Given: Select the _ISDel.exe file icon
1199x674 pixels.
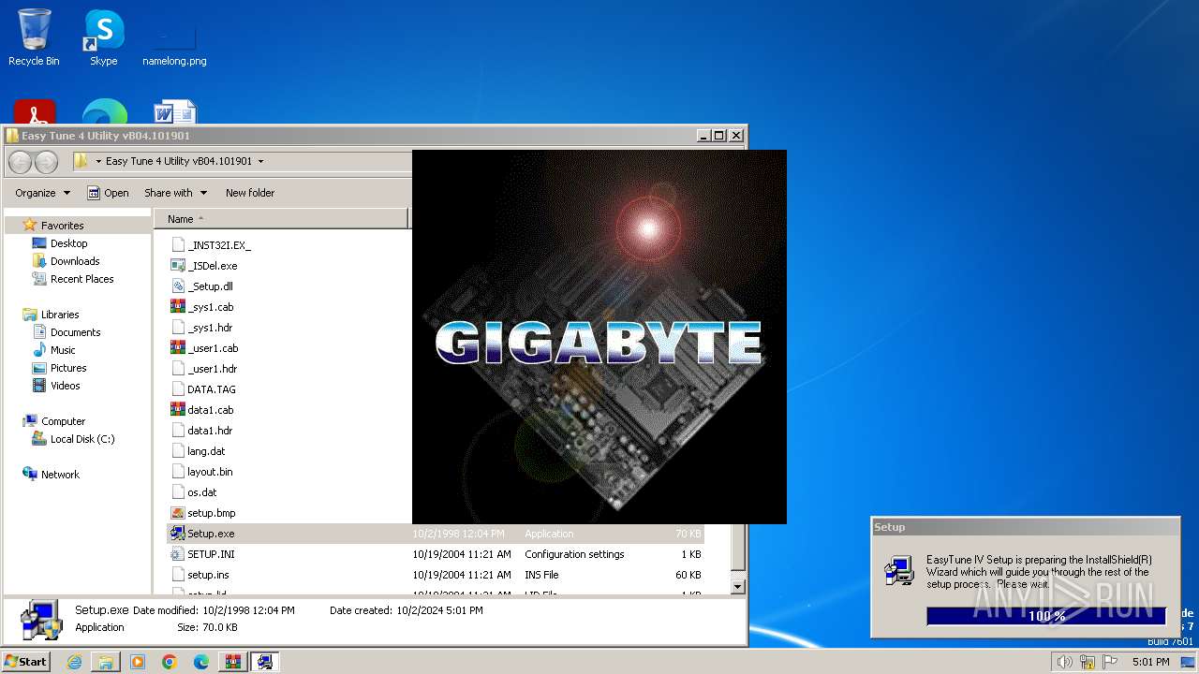Looking at the screenshot, I should 178,266.
